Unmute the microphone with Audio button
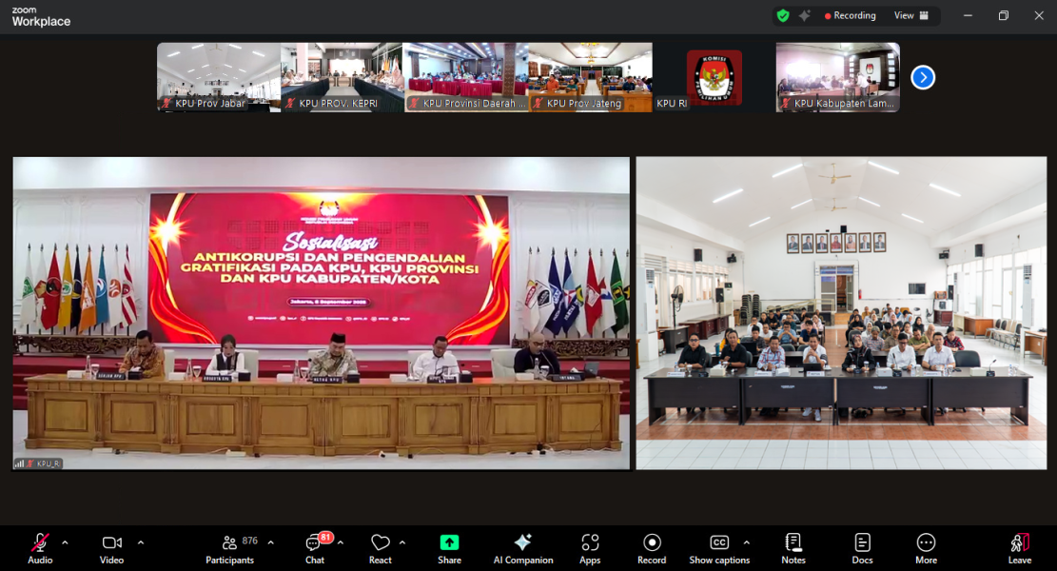The image size is (1057, 571). point(40,547)
